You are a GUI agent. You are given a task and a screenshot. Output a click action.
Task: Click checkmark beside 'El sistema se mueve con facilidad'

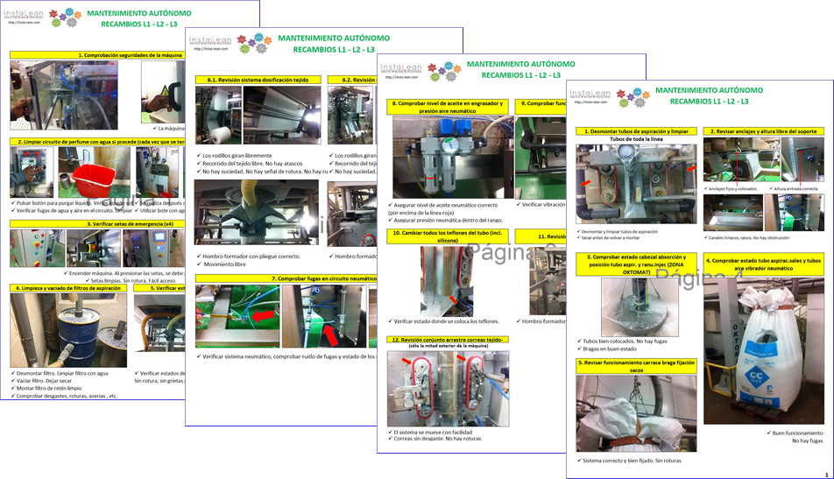[x=391, y=432]
